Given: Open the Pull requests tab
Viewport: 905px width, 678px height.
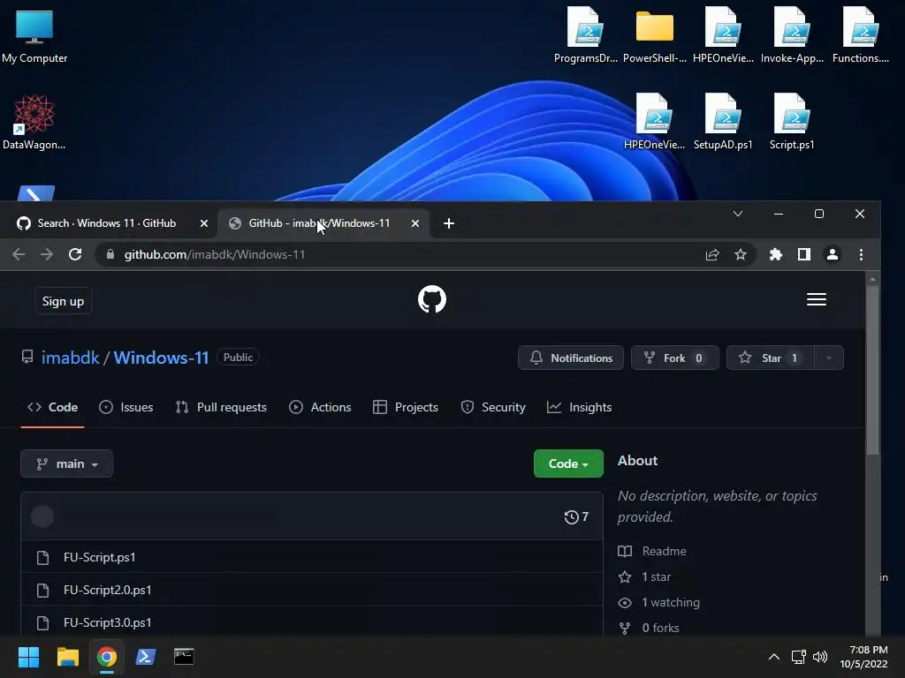Looking at the screenshot, I should point(221,407).
